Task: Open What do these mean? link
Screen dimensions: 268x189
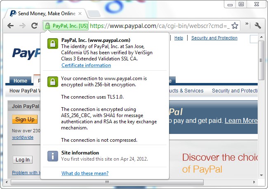Action: click(x=85, y=173)
